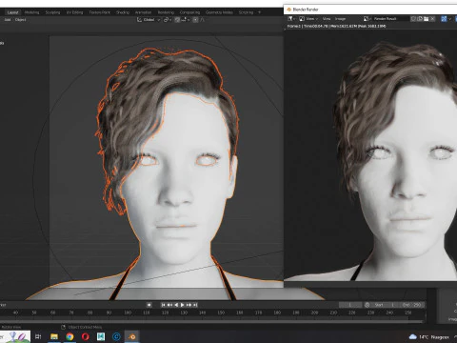Open the Modeling workspace tab

coord(32,12)
